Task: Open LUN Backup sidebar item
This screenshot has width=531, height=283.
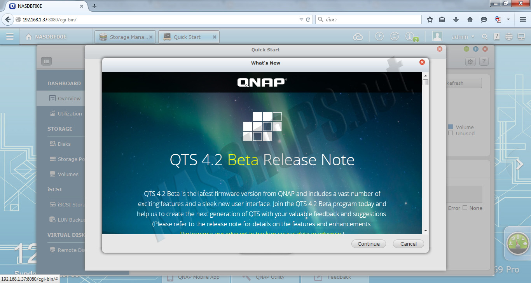Action: 61,220
